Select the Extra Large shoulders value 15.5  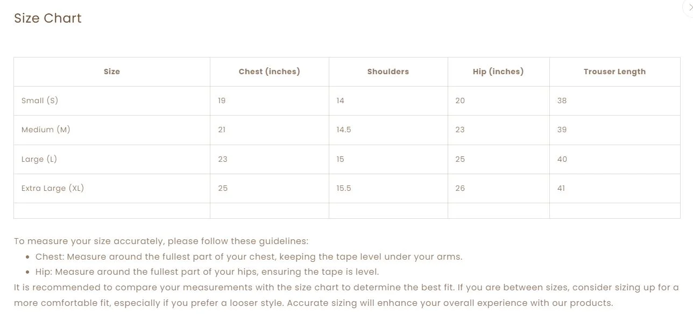pos(344,188)
